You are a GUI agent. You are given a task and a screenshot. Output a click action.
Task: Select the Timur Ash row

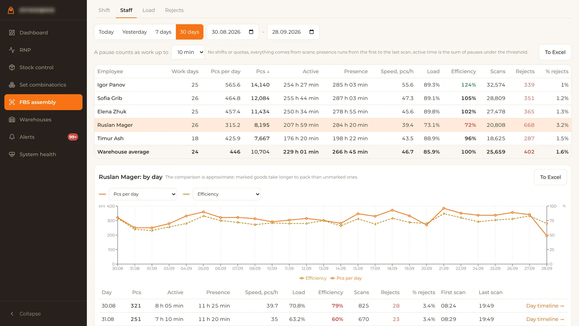tap(333, 138)
